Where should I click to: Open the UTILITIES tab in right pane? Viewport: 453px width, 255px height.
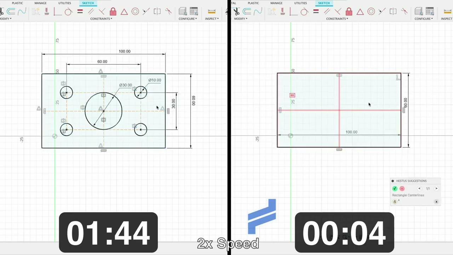(x=300, y=3)
